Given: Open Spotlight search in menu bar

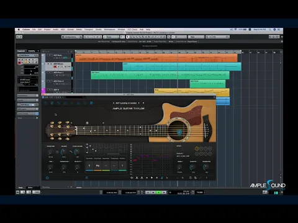Looking at the screenshot, I should pos(270,30).
